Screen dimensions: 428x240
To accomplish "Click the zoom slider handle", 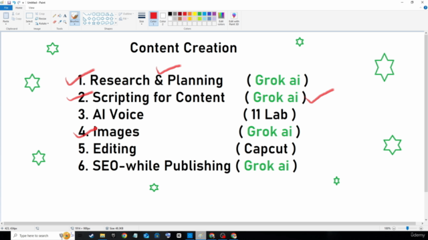I will (407, 228).
